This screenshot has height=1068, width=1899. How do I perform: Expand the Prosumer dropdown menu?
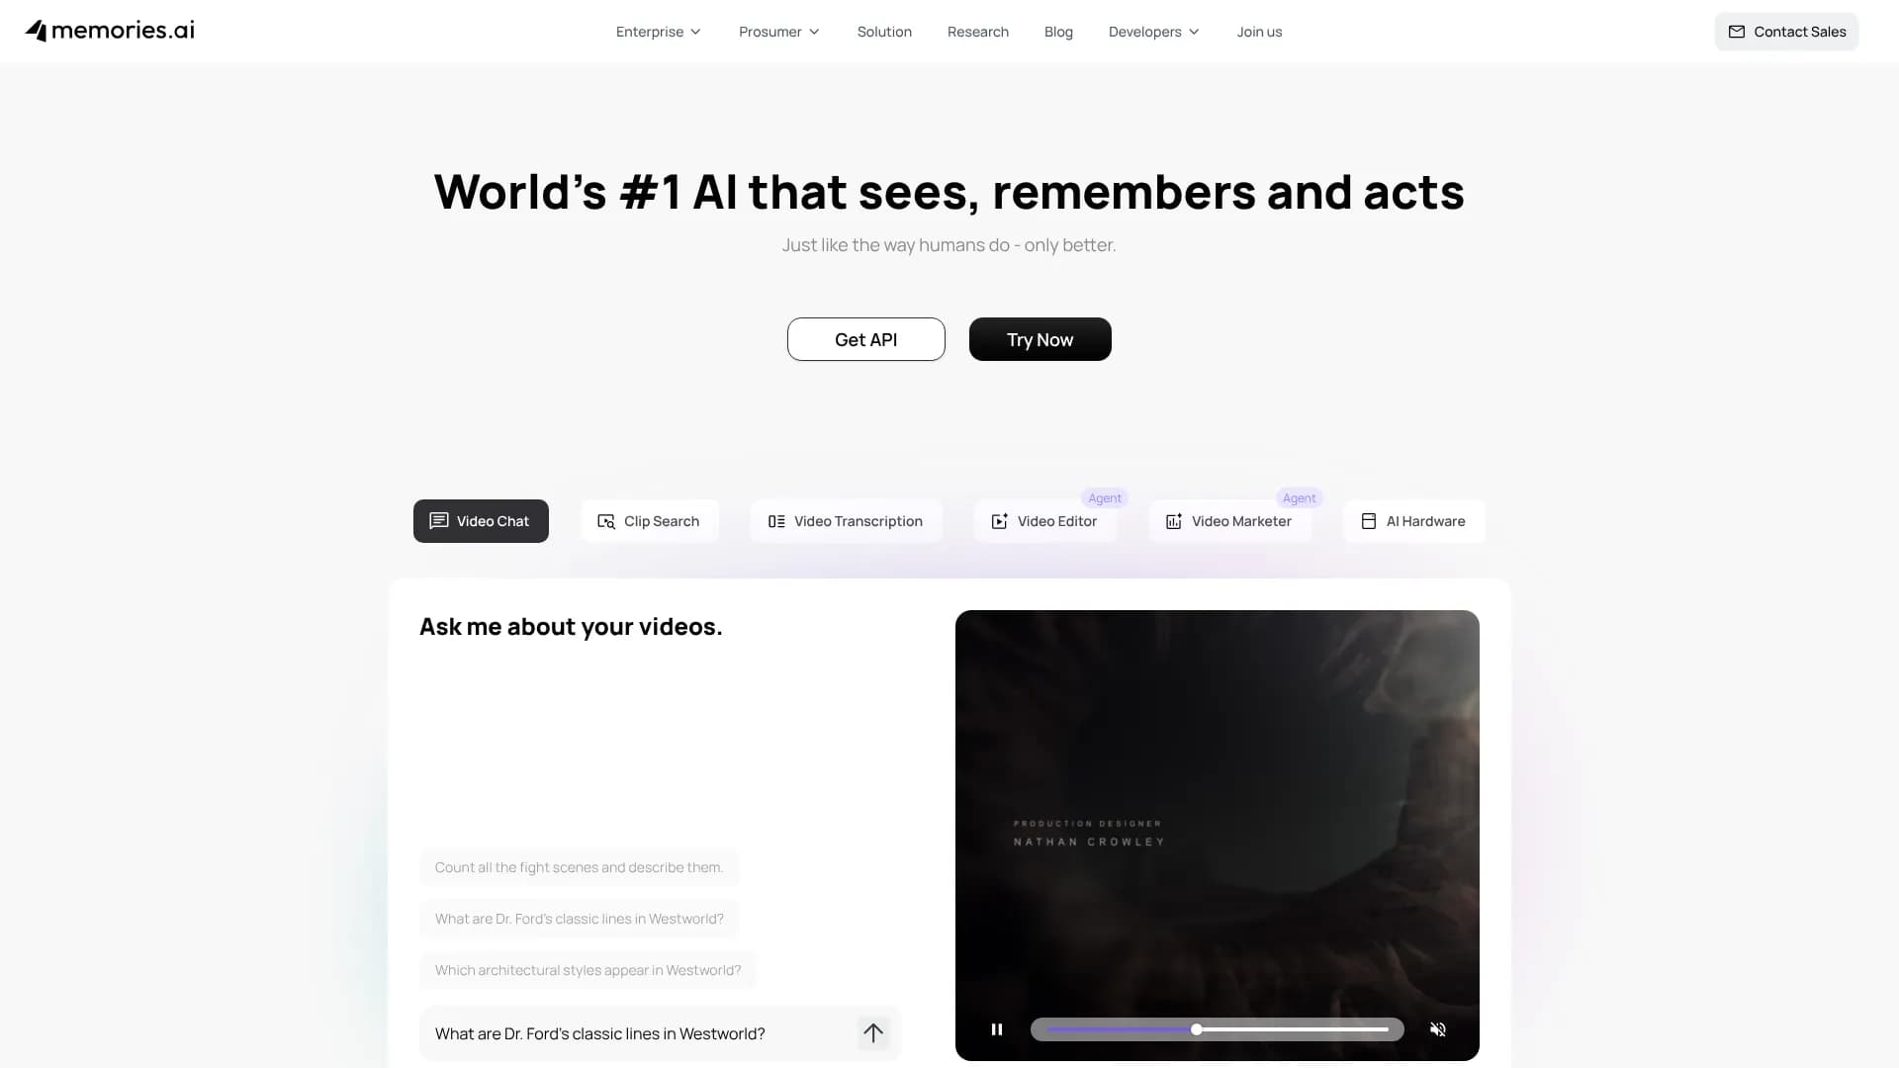779,32
